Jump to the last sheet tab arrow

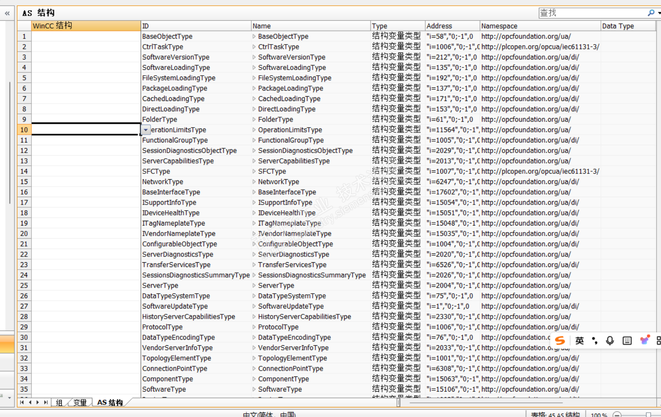click(46, 403)
